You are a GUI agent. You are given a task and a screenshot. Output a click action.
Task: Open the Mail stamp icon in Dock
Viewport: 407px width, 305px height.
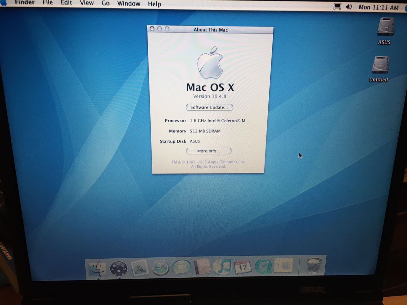point(140,268)
